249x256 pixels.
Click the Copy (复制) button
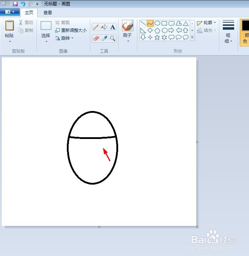click(26, 30)
